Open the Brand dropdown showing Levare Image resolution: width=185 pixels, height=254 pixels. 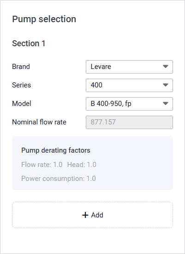click(x=129, y=67)
